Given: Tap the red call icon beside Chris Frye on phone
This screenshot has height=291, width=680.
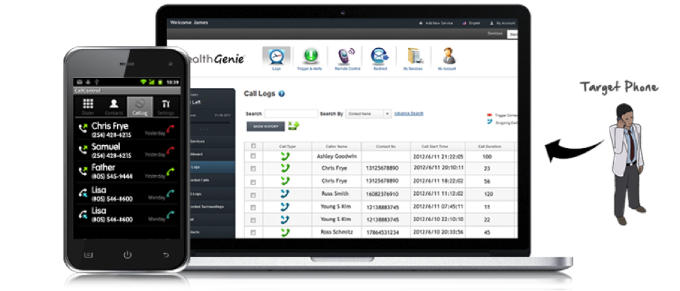Looking at the screenshot, I should point(171,129).
